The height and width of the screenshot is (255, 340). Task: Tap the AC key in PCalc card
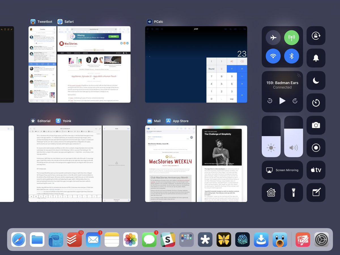point(232,61)
